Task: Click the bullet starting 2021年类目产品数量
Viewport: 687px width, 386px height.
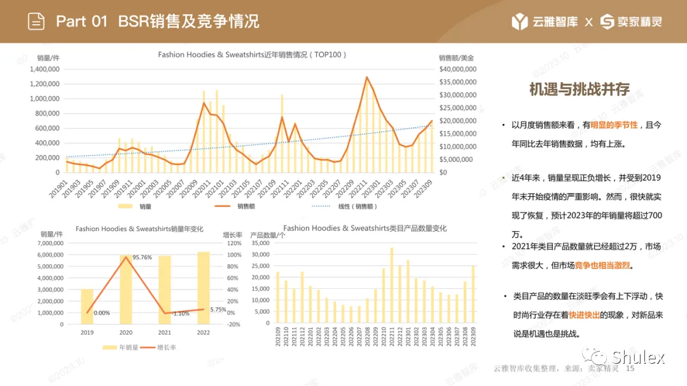Action: [586, 256]
